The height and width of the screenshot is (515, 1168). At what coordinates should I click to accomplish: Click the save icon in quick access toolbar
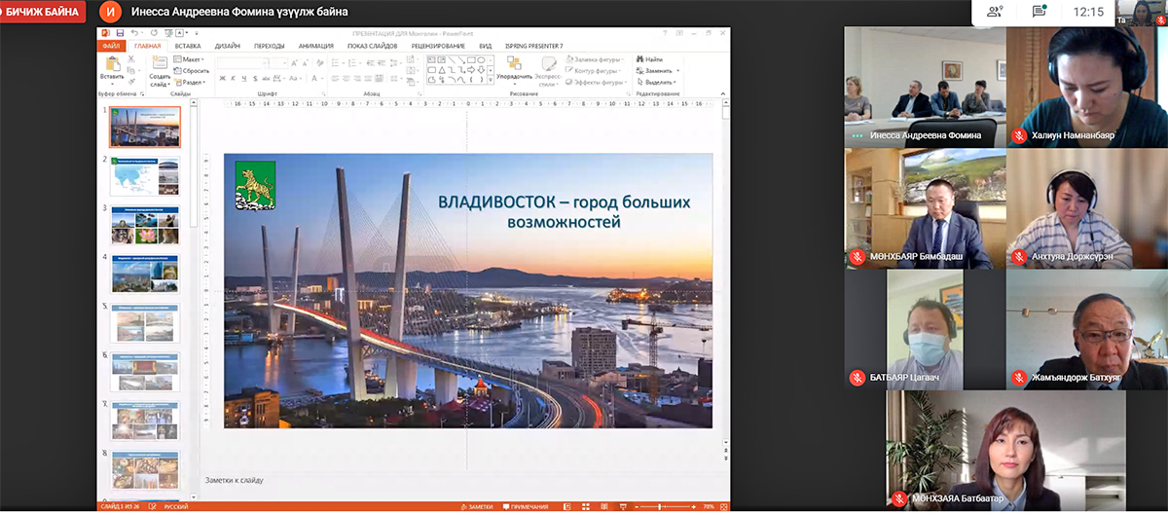[120, 33]
